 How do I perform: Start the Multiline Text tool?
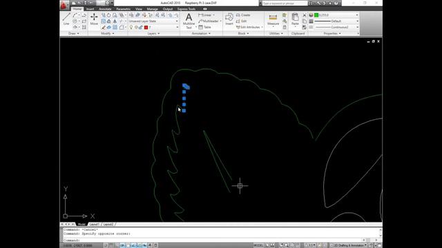189,21
